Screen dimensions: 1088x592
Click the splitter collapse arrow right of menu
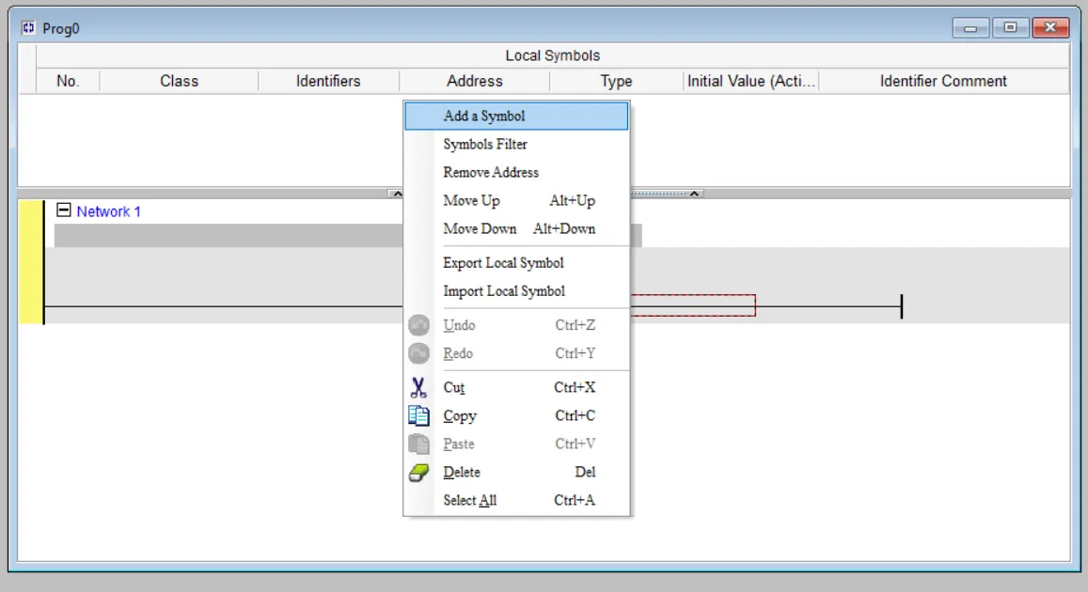[x=694, y=194]
